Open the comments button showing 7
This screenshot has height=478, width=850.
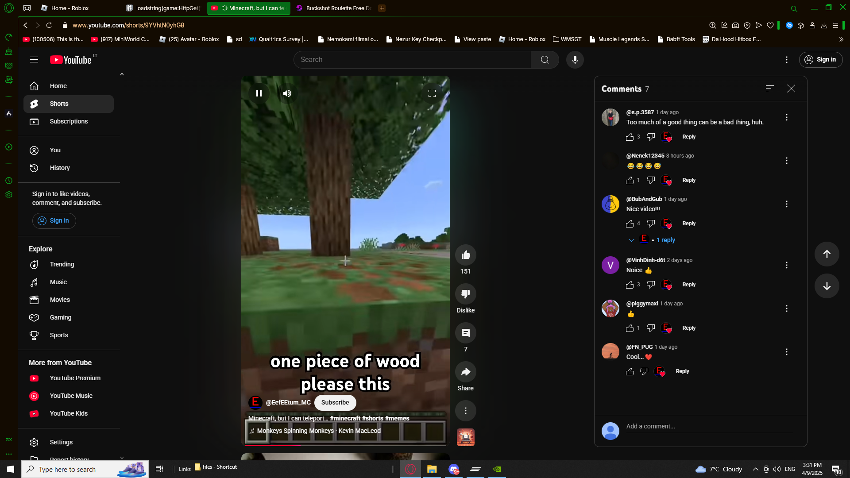coord(466,333)
